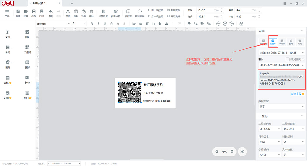Open the 纠错级别 Q dropdown

tap(293, 142)
